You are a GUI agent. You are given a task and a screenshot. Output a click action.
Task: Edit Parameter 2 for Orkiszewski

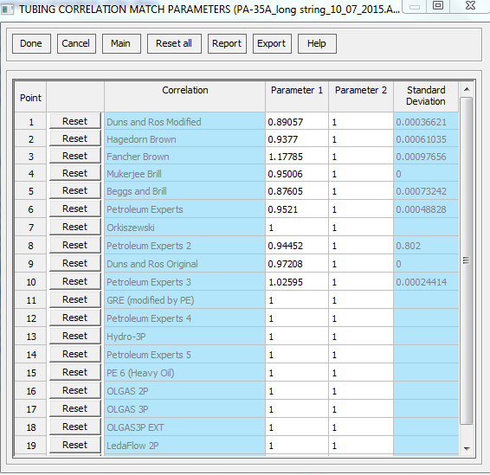(x=361, y=228)
